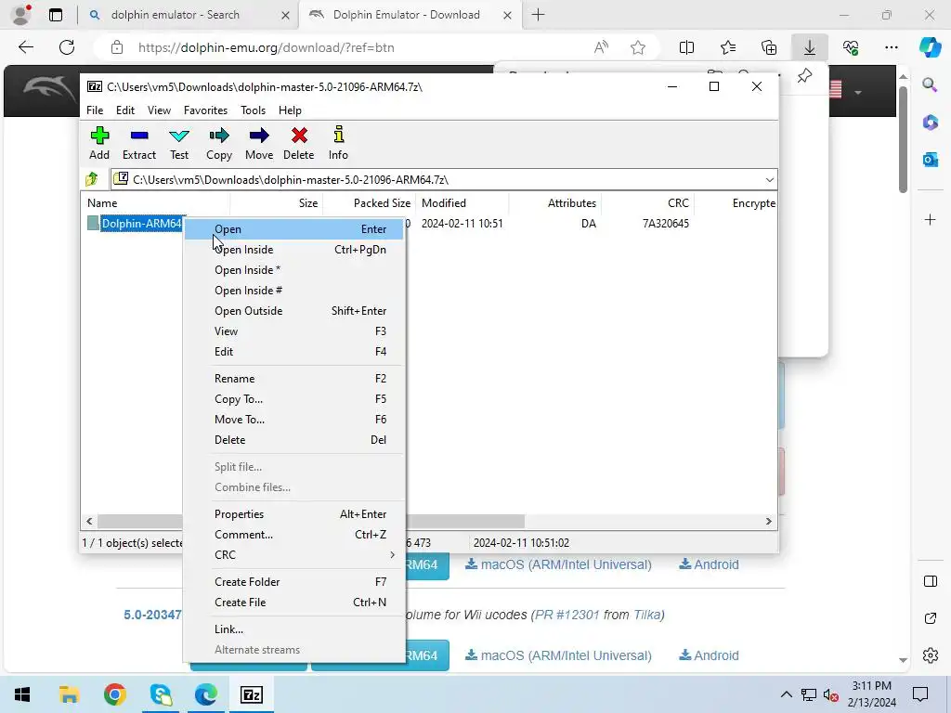The width and height of the screenshot is (951, 713).
Task: Open browser essentials heart icon
Action: pos(851,47)
